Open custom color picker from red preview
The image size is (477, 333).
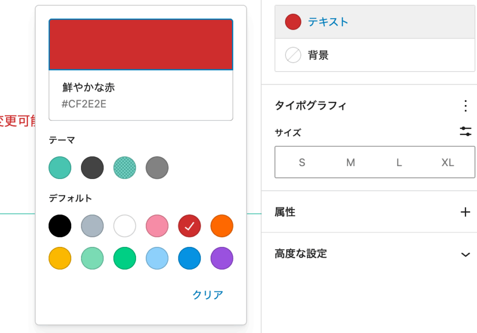click(x=141, y=45)
